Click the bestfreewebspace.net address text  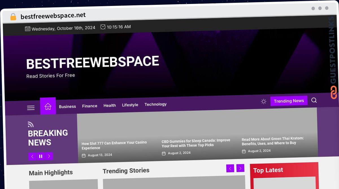(53, 16)
